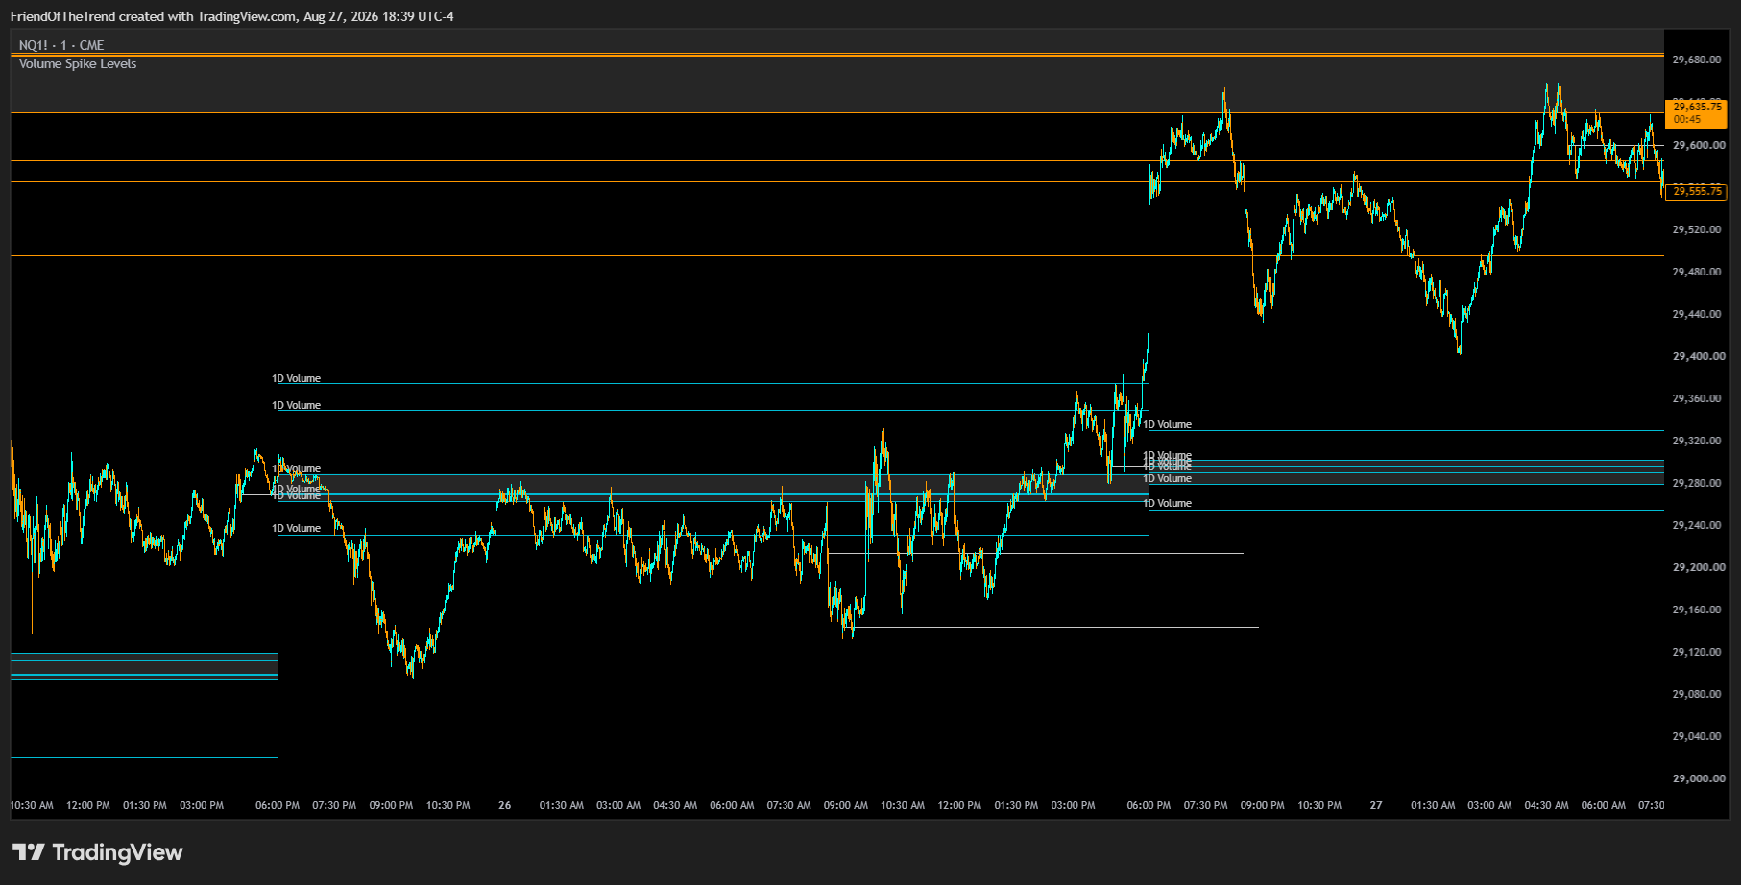Select the NQ1! · 1 · CME symbol label

(x=61, y=45)
